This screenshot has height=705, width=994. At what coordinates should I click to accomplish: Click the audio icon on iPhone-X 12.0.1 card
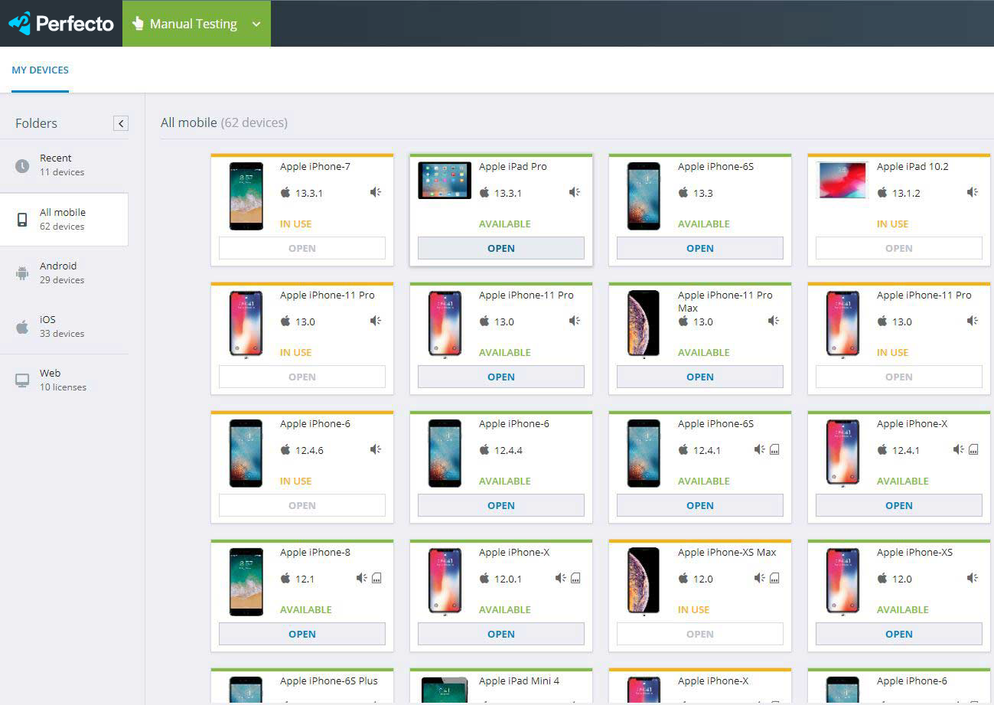point(560,578)
